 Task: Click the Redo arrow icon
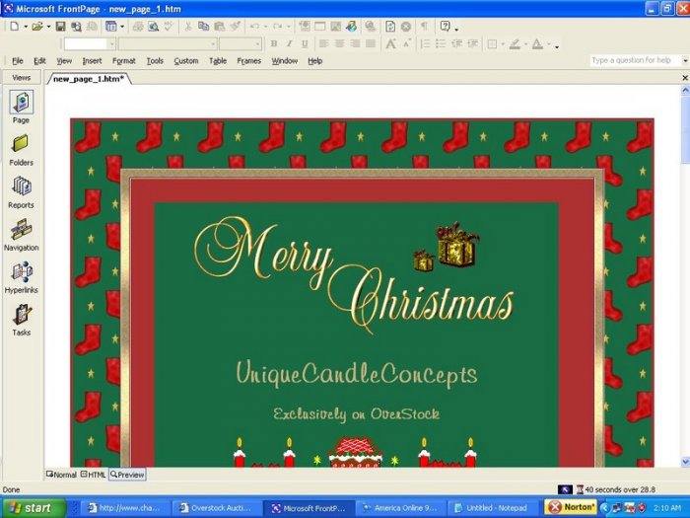(x=277, y=27)
